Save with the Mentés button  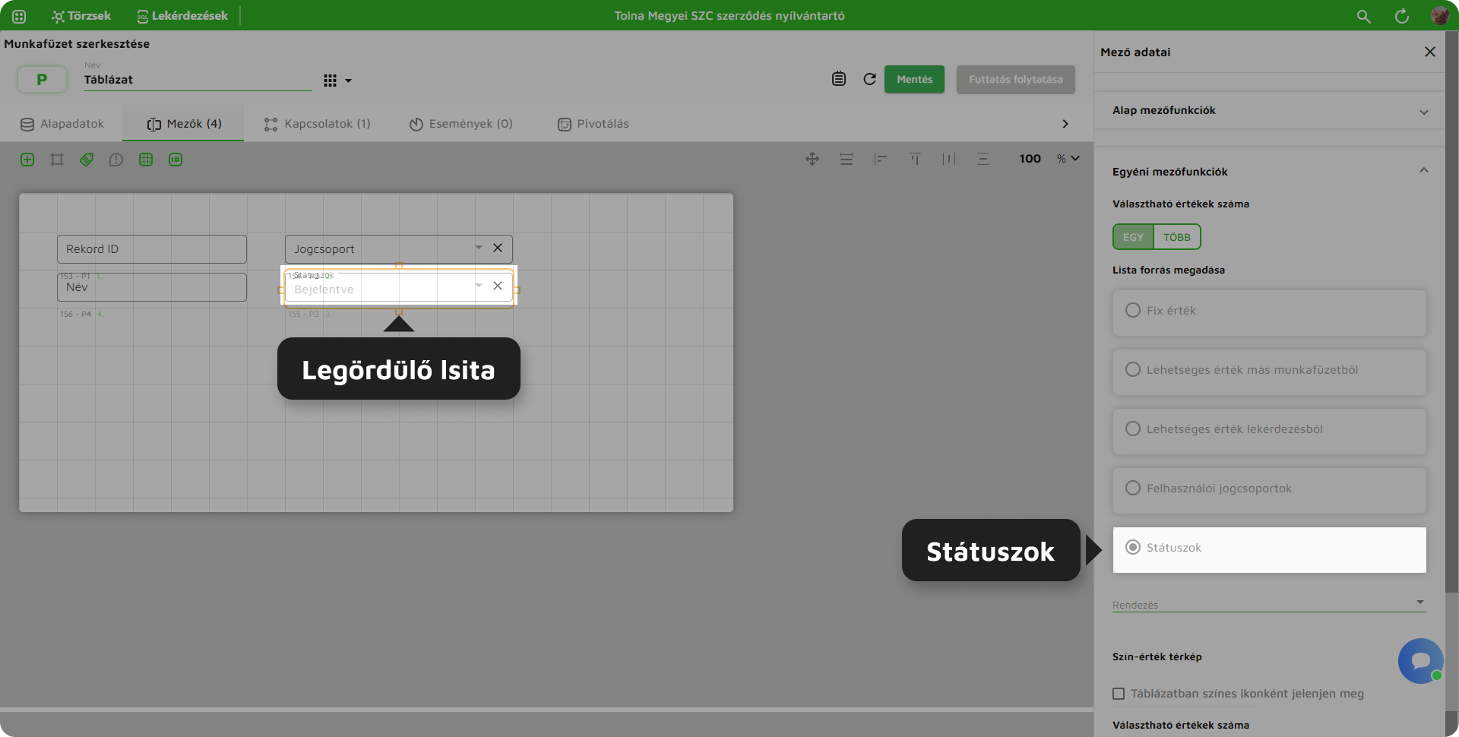pyautogui.click(x=914, y=79)
